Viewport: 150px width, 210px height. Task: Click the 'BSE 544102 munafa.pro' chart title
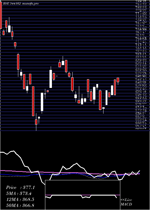coord(21,4)
